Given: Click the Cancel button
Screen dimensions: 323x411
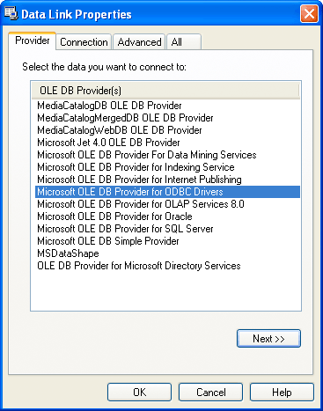Looking at the screenshot, I should coord(210,393).
